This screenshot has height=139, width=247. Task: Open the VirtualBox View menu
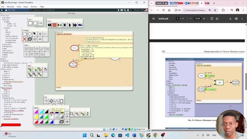(19, 7)
